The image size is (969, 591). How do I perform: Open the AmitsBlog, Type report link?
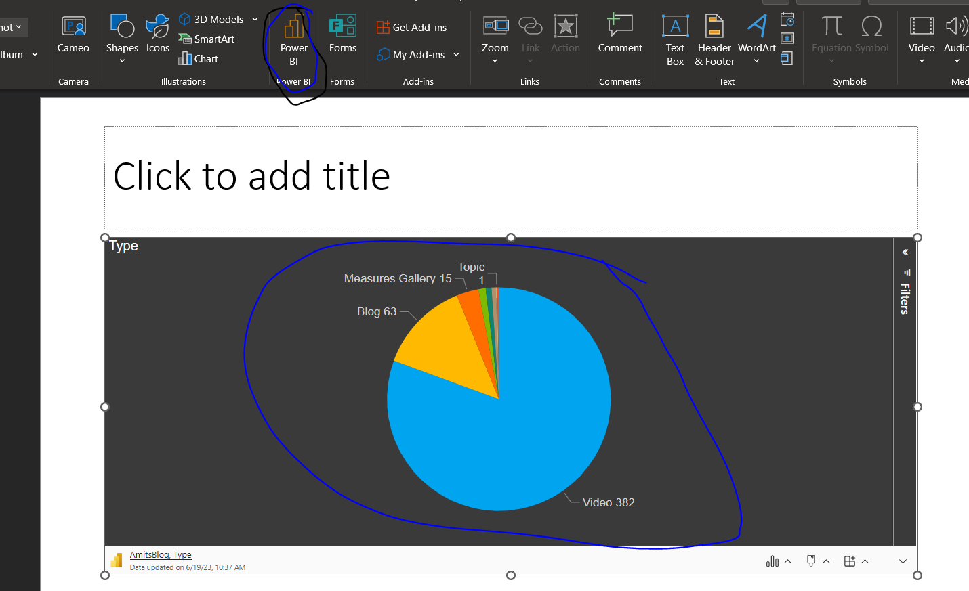point(161,555)
